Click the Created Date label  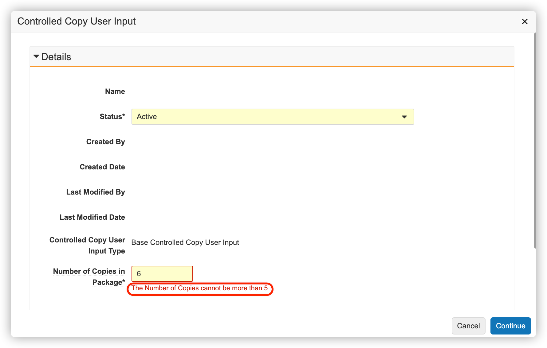pyautogui.click(x=102, y=167)
